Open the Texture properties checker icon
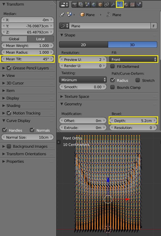The image size is (161, 236). tap(133, 4)
